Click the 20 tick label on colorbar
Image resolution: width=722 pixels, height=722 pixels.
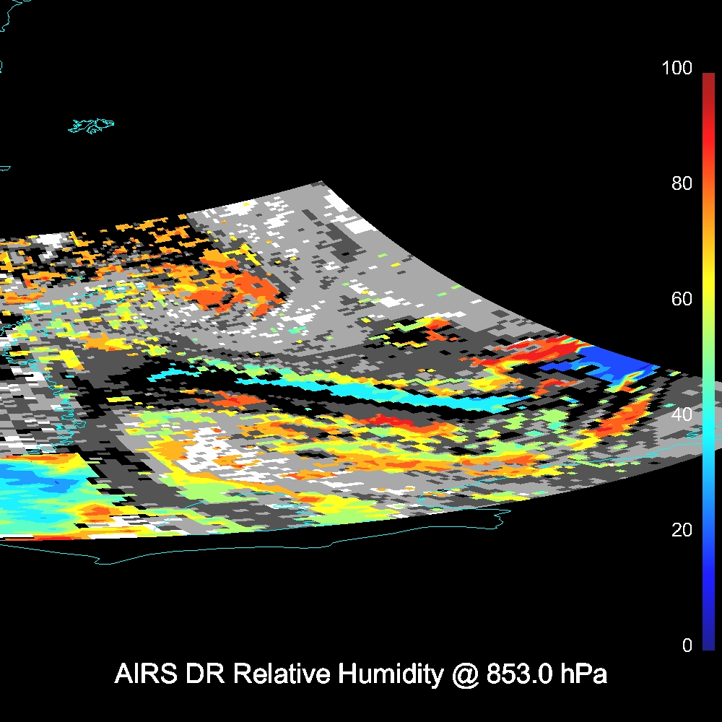click(x=681, y=530)
